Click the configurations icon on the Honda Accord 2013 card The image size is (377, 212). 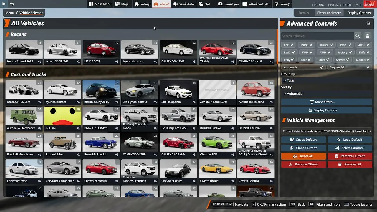39,62
